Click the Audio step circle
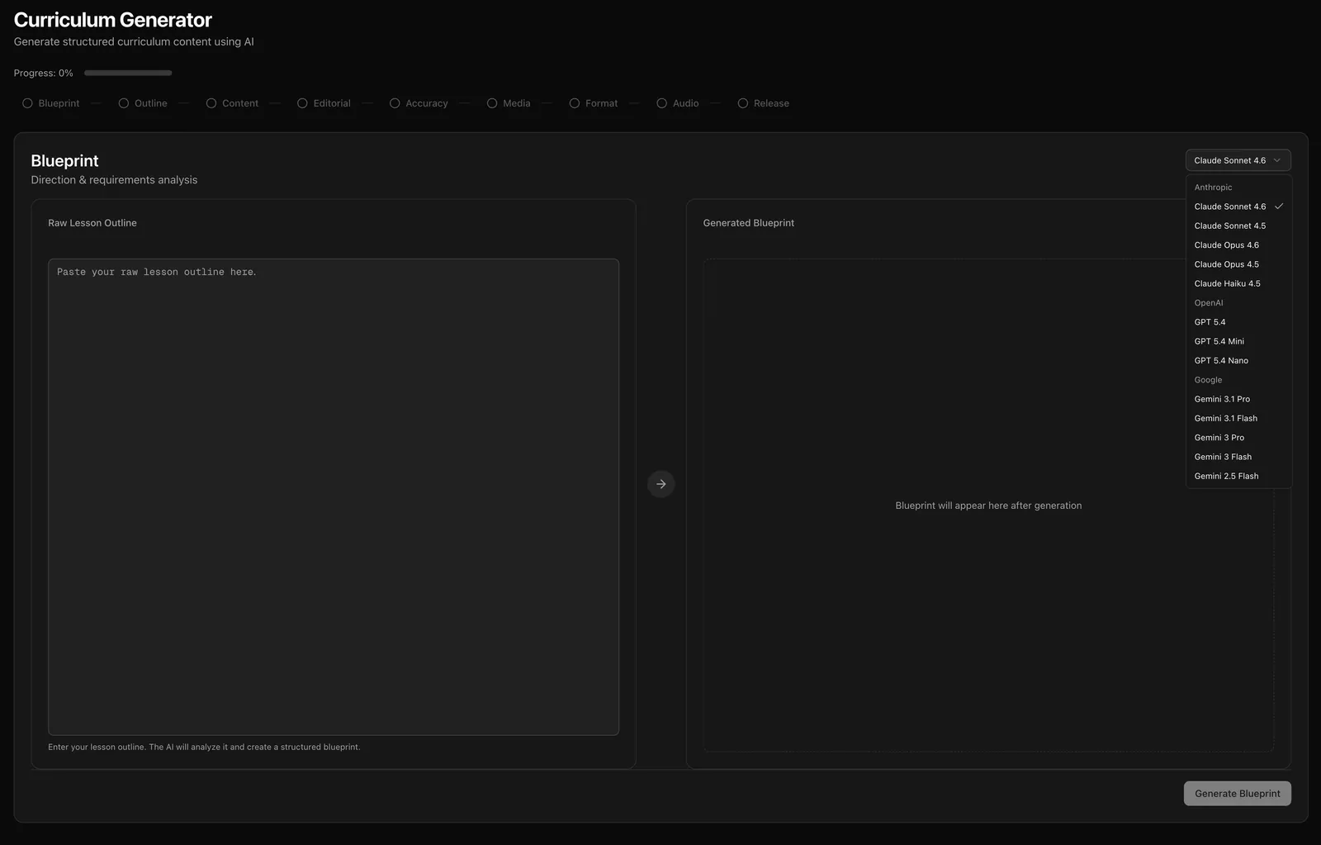1321x845 pixels. click(x=661, y=103)
